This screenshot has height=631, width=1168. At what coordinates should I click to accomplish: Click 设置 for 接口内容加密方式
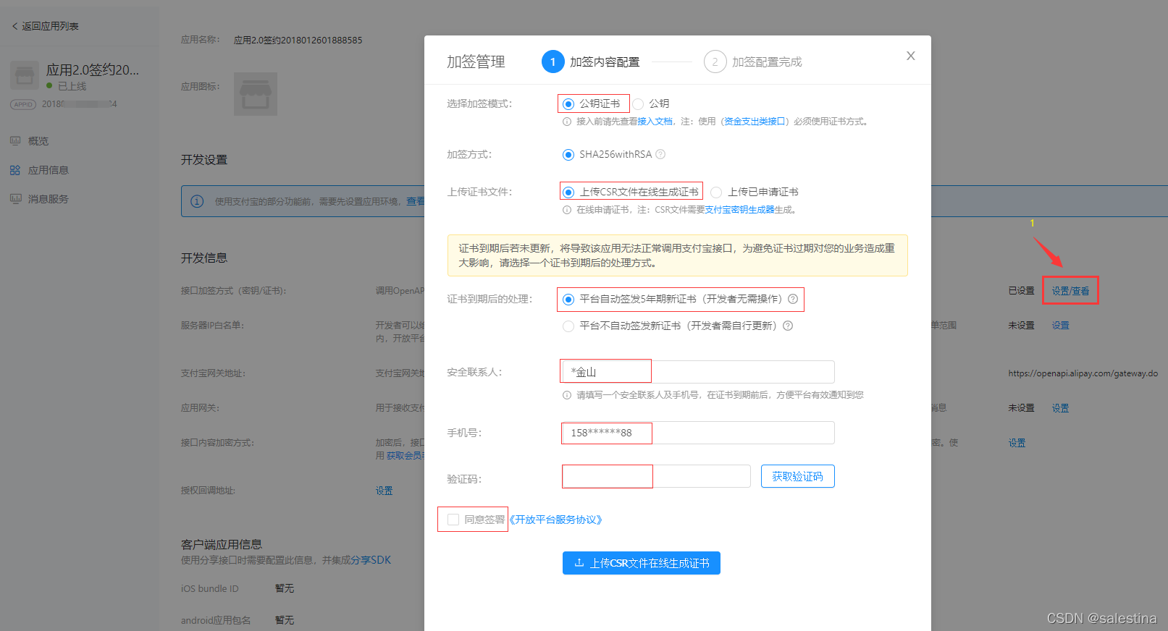[1017, 443]
